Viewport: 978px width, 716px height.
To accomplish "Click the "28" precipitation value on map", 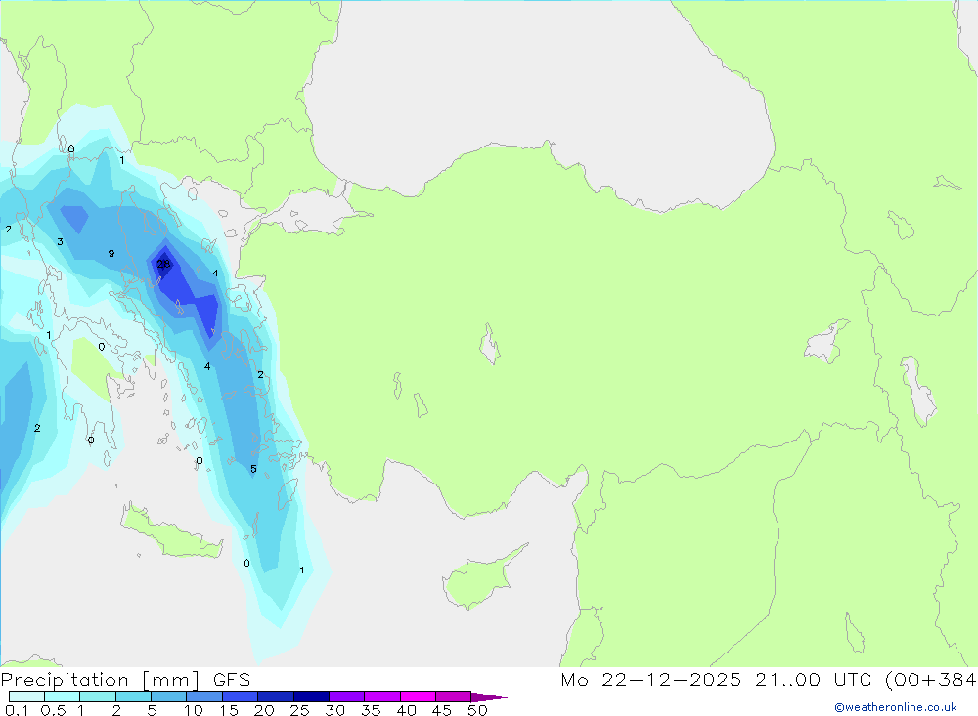I will tap(163, 264).
